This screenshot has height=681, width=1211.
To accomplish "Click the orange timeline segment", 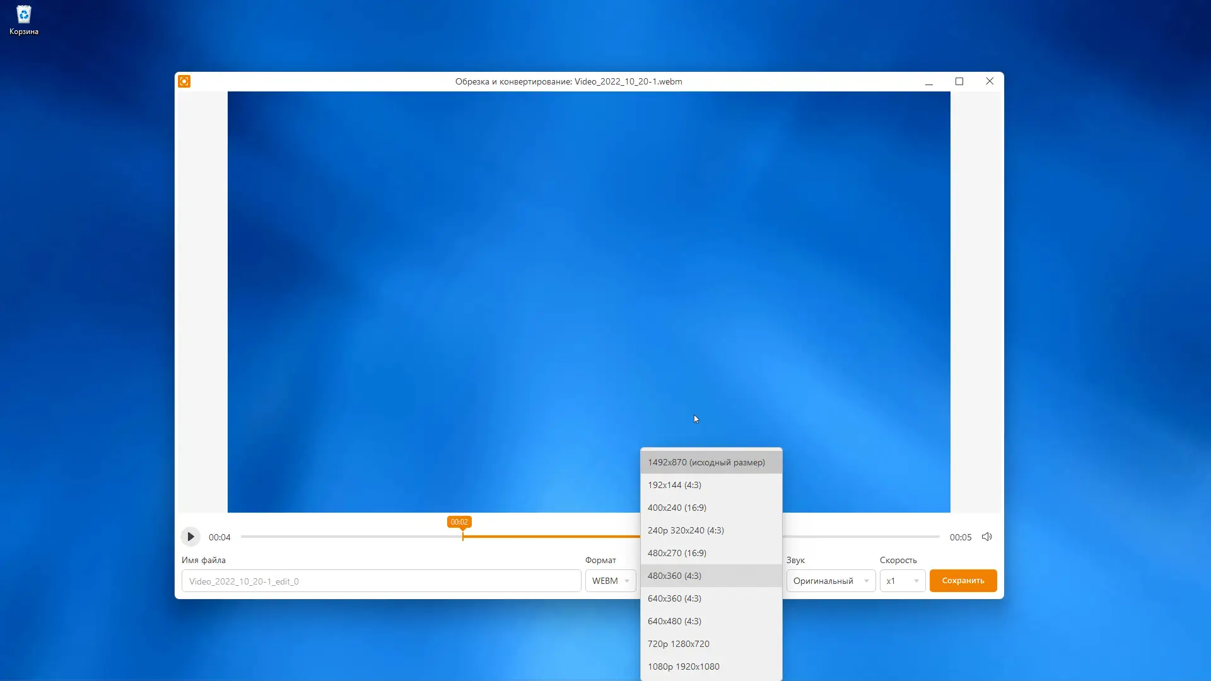I will [552, 537].
